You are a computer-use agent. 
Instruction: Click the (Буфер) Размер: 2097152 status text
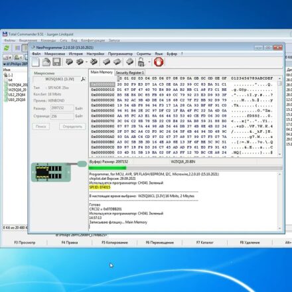pyautogui.click(x=108, y=162)
